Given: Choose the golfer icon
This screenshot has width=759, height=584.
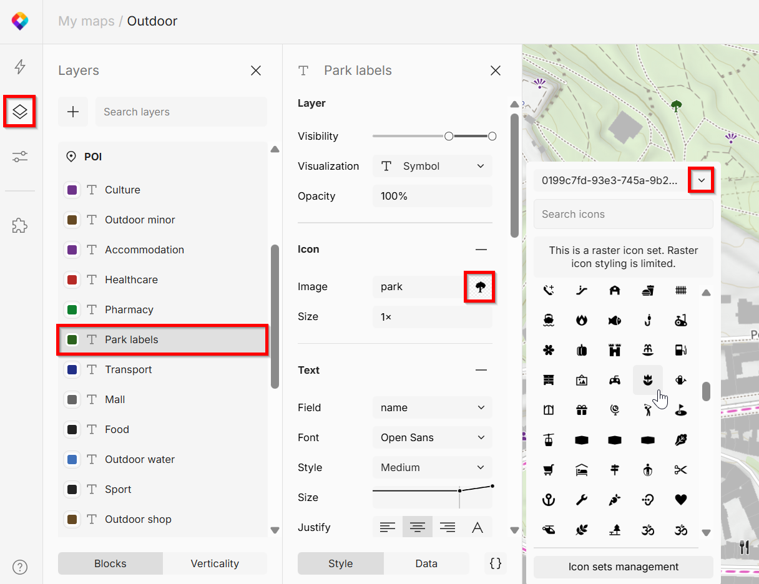Looking at the screenshot, I should coord(648,410).
